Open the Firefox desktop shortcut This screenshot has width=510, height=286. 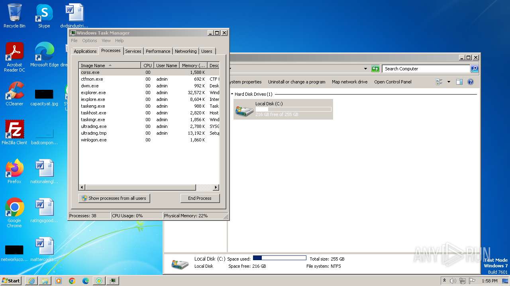coord(14,172)
